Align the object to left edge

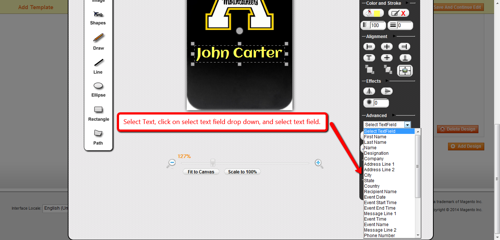click(x=369, y=46)
